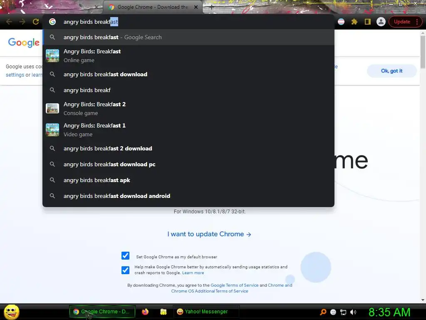Click I want to update Chrome link

click(209, 234)
